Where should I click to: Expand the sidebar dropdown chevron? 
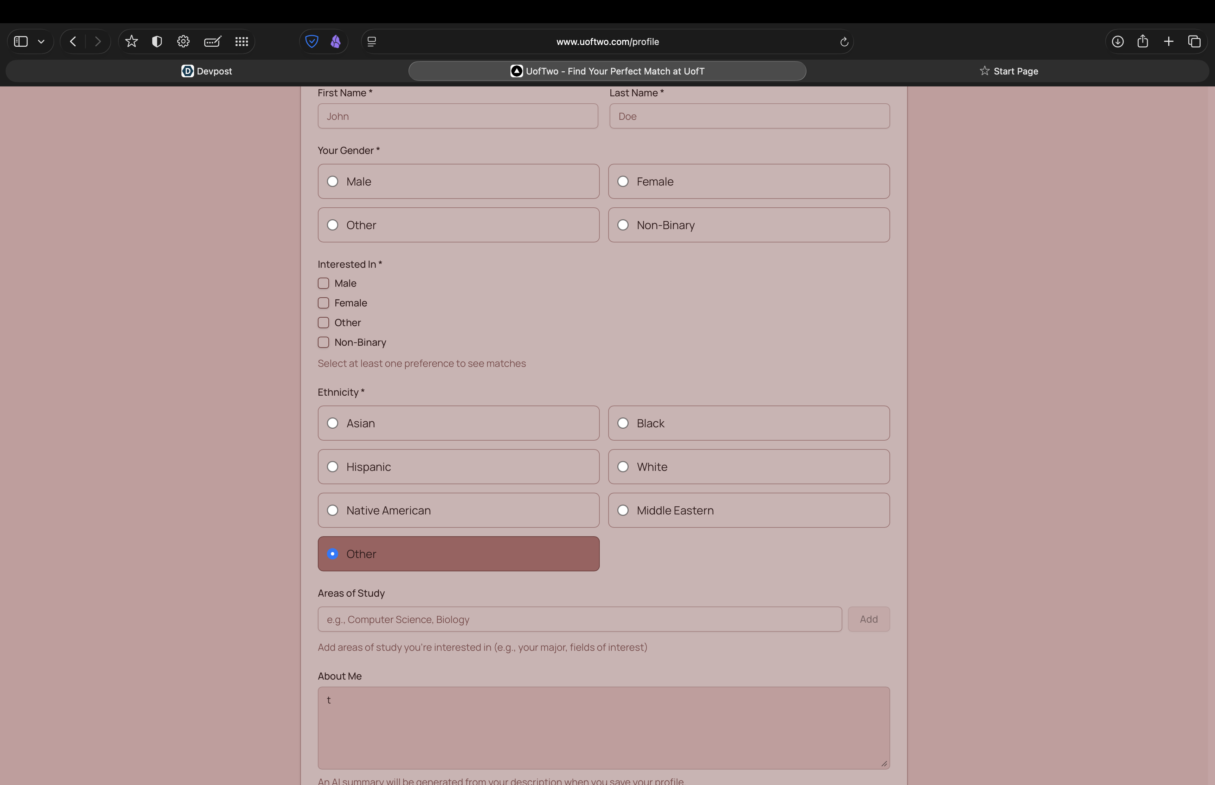click(x=41, y=42)
